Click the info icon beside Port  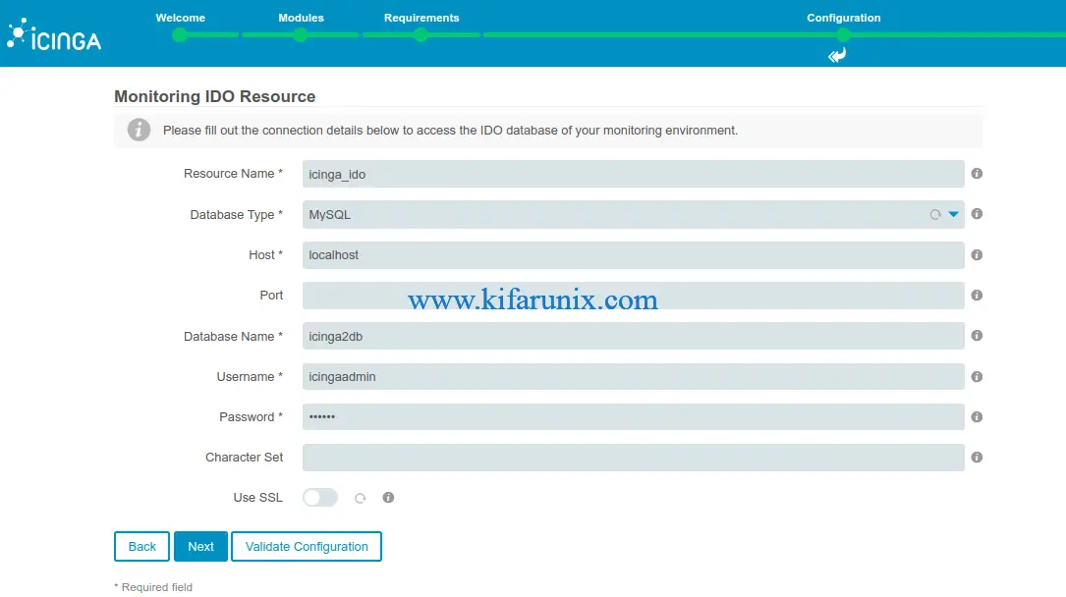pos(977,296)
